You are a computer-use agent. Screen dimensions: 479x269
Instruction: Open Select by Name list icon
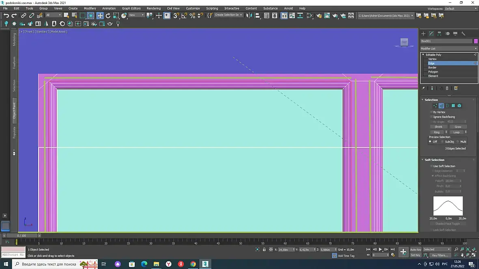(x=74, y=15)
